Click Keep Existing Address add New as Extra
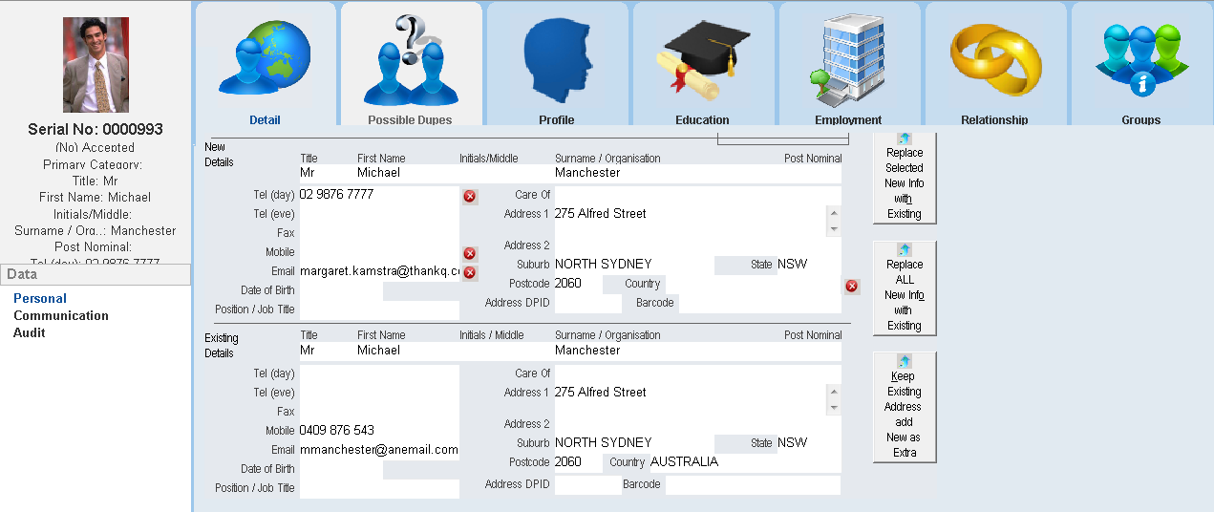1214x512 pixels. pos(905,408)
